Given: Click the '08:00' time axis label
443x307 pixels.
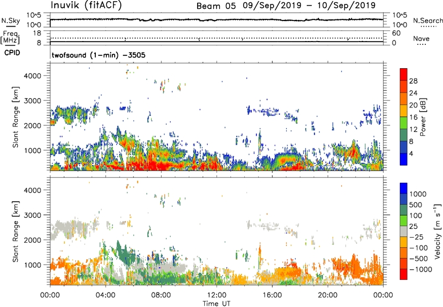Looking at the screenshot, I should coord(161,295).
